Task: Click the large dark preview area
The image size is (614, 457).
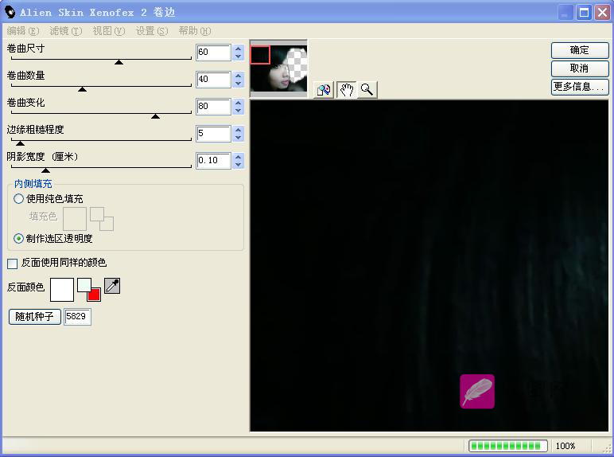Action: tap(429, 266)
